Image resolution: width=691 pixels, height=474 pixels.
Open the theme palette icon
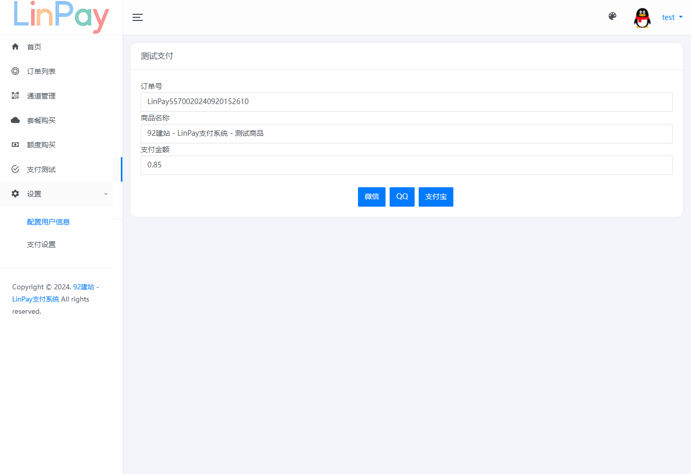pos(612,16)
